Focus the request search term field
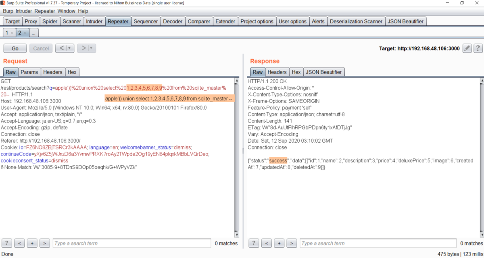 pos(131,243)
